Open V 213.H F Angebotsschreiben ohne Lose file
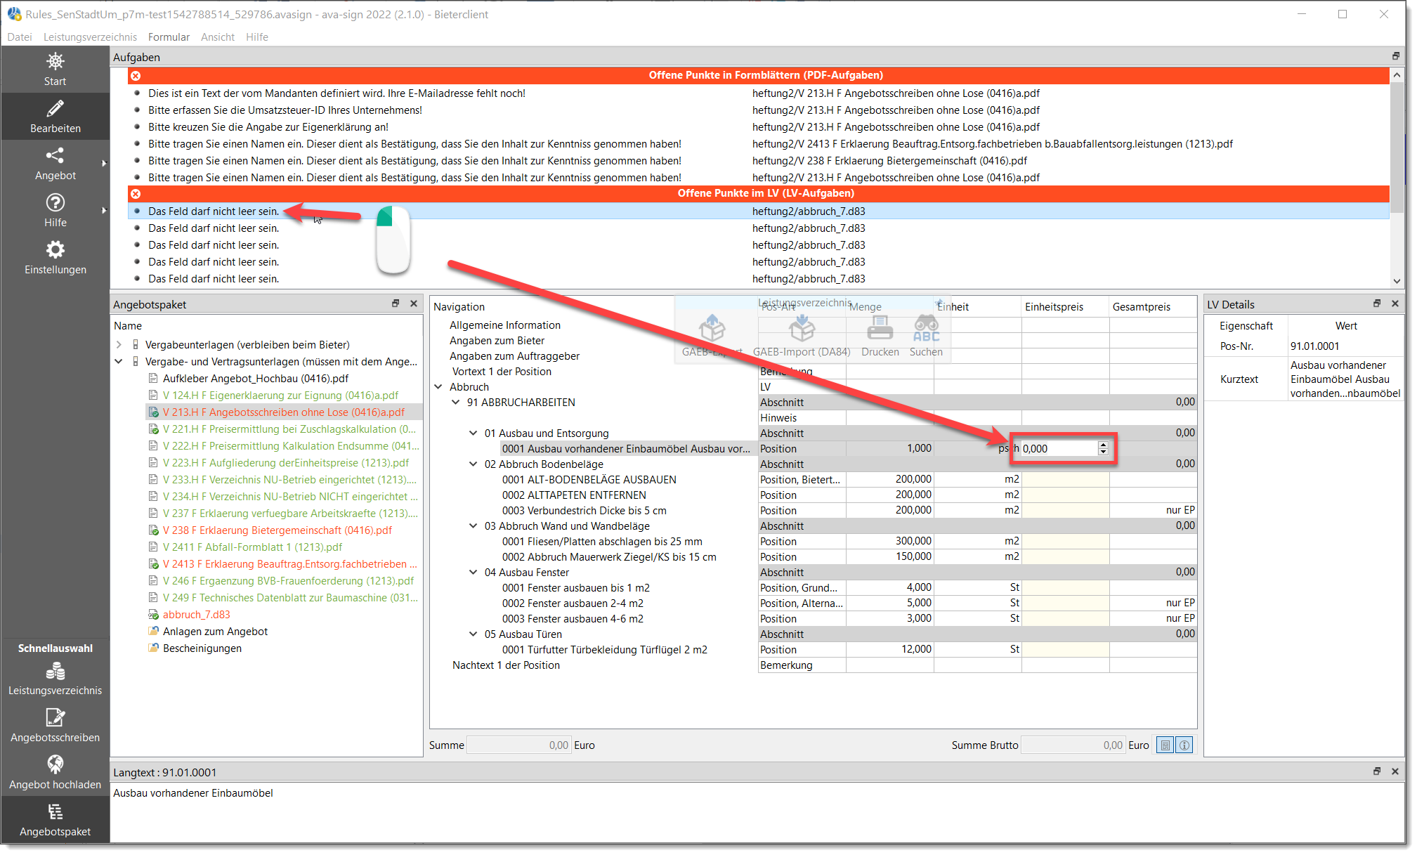The height and width of the screenshot is (855, 1417). [284, 412]
